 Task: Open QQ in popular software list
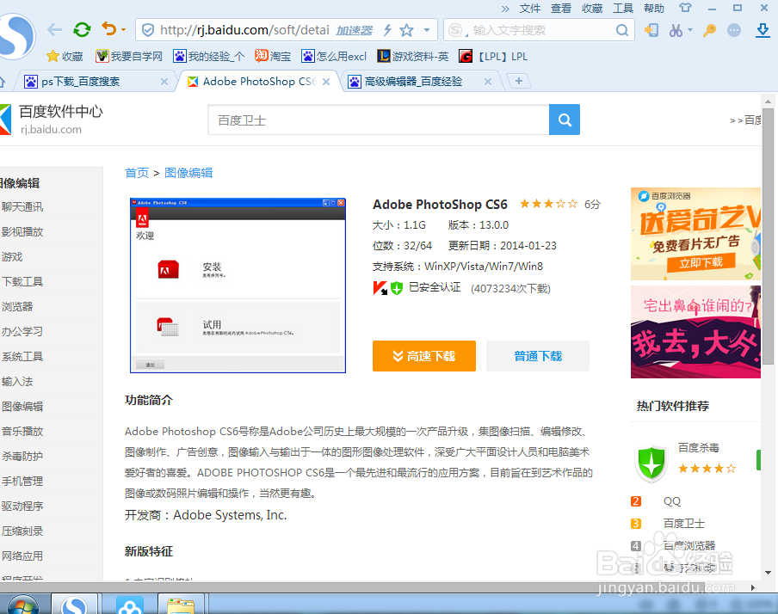[672, 501]
